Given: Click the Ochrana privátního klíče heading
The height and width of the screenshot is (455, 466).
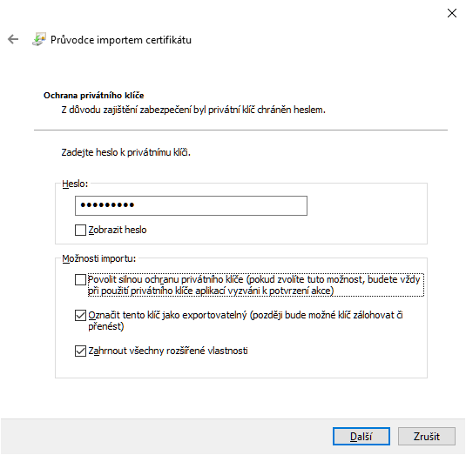Looking at the screenshot, I should click(x=93, y=96).
